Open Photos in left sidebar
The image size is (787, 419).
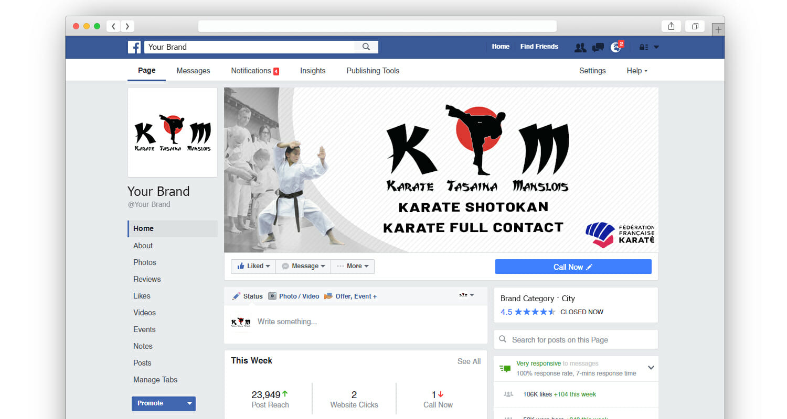(x=145, y=262)
